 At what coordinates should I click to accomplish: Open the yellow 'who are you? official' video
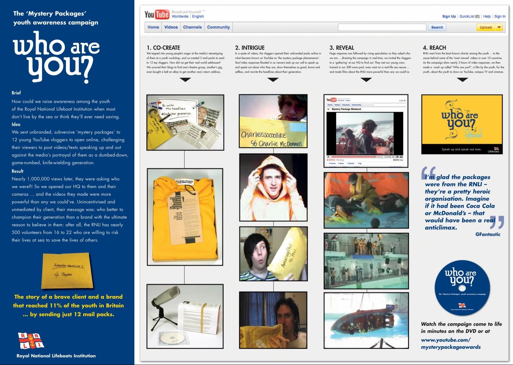[x=462, y=124]
